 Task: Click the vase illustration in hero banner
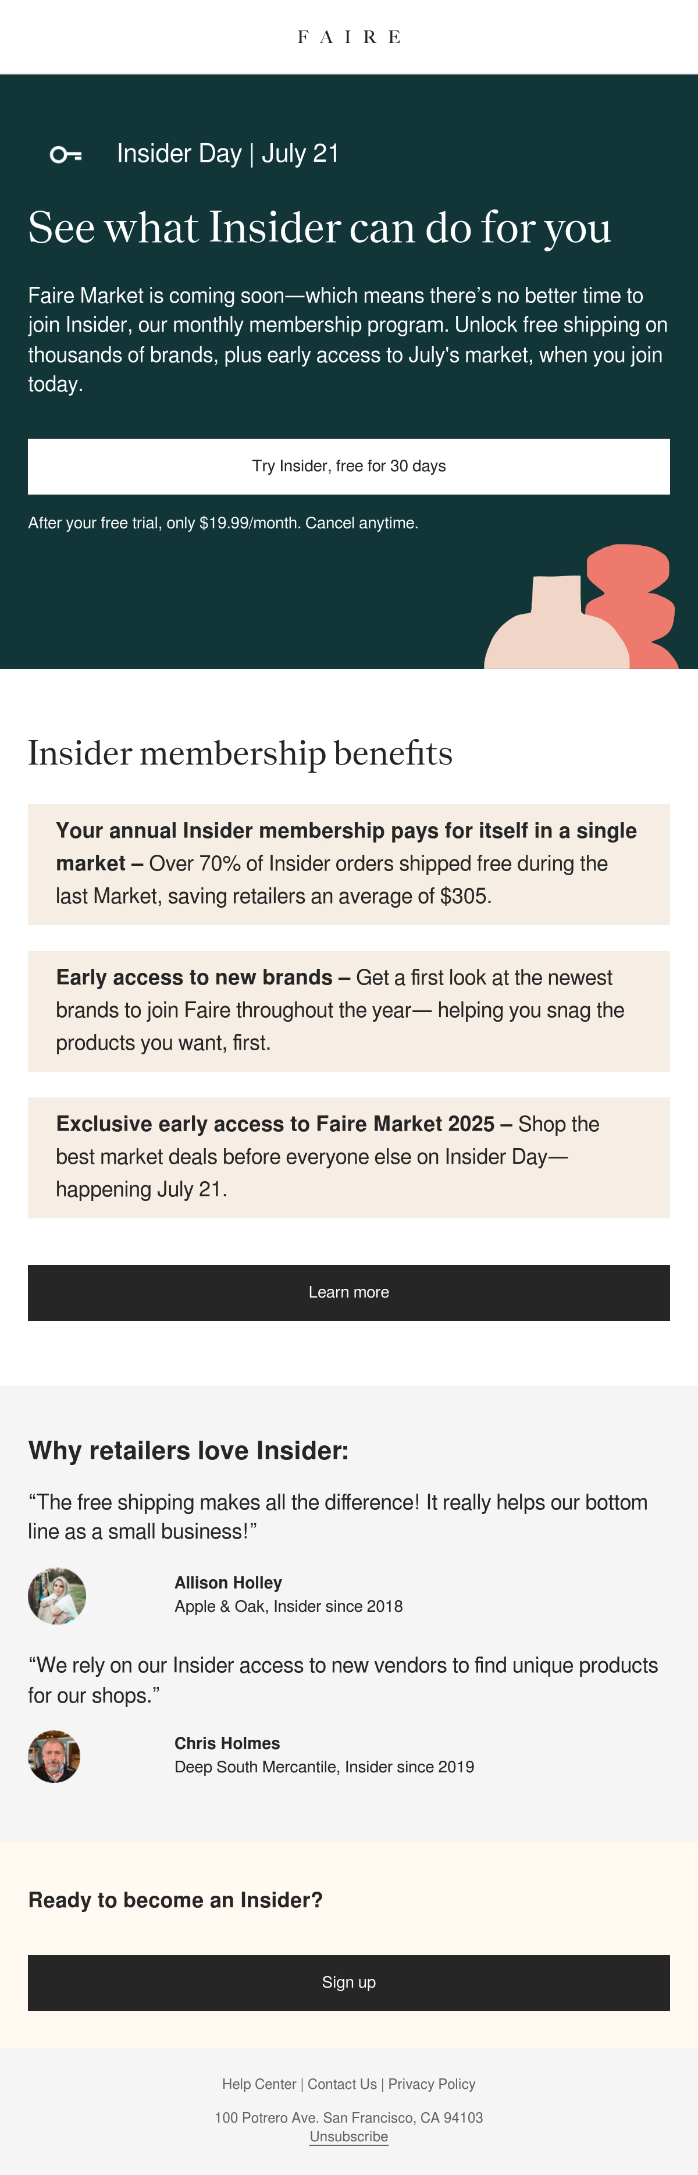pos(581,607)
